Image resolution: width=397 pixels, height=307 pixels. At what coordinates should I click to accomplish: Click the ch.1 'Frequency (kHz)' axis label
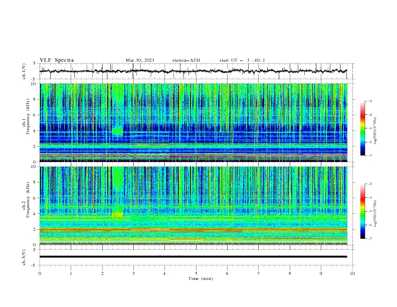(28, 116)
